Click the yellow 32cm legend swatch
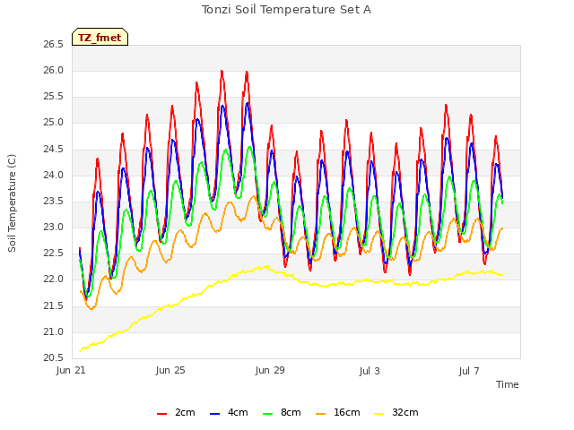 tap(379, 413)
